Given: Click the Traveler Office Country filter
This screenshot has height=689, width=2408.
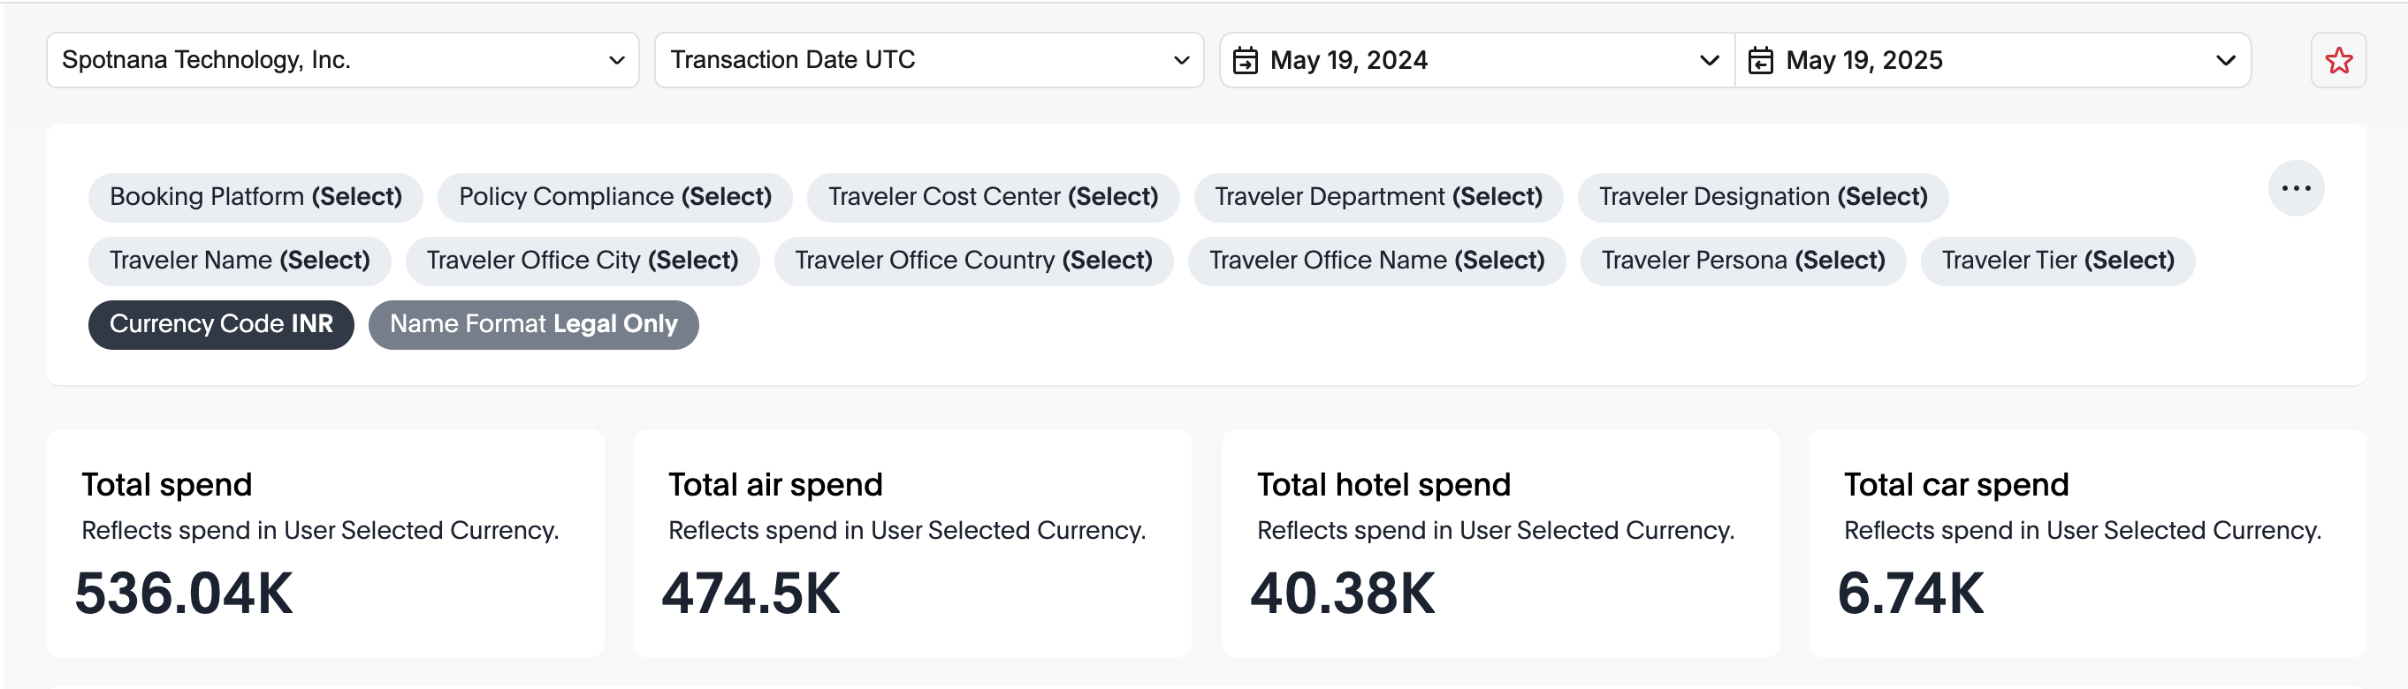Looking at the screenshot, I should [x=973, y=261].
